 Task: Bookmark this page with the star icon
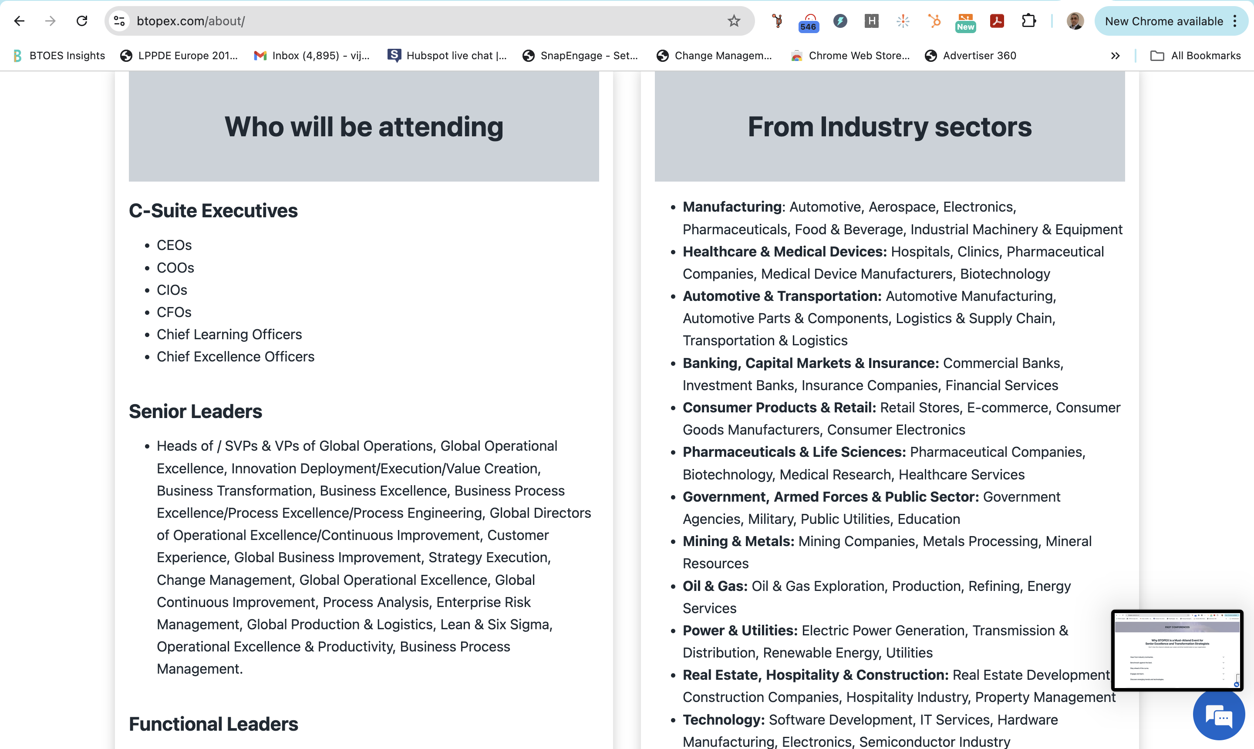pyautogui.click(x=734, y=21)
